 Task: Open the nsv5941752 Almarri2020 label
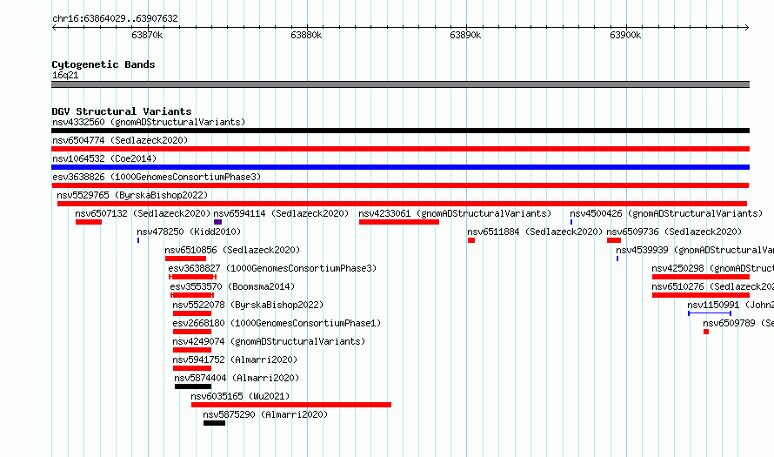coord(235,360)
